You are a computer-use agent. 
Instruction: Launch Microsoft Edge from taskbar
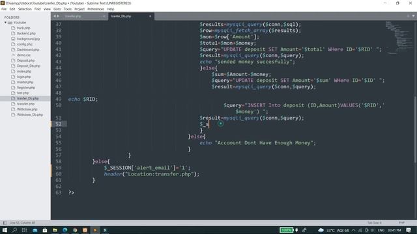point(65,230)
